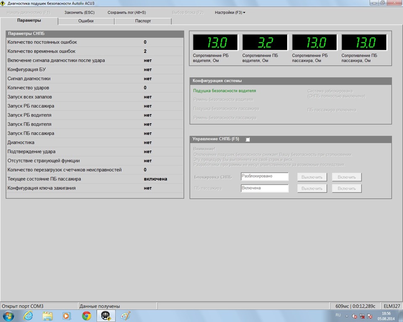The image size is (403, 322).
Task: Expand the Настройки (F3) dropdown menu
Action: [x=230, y=13]
